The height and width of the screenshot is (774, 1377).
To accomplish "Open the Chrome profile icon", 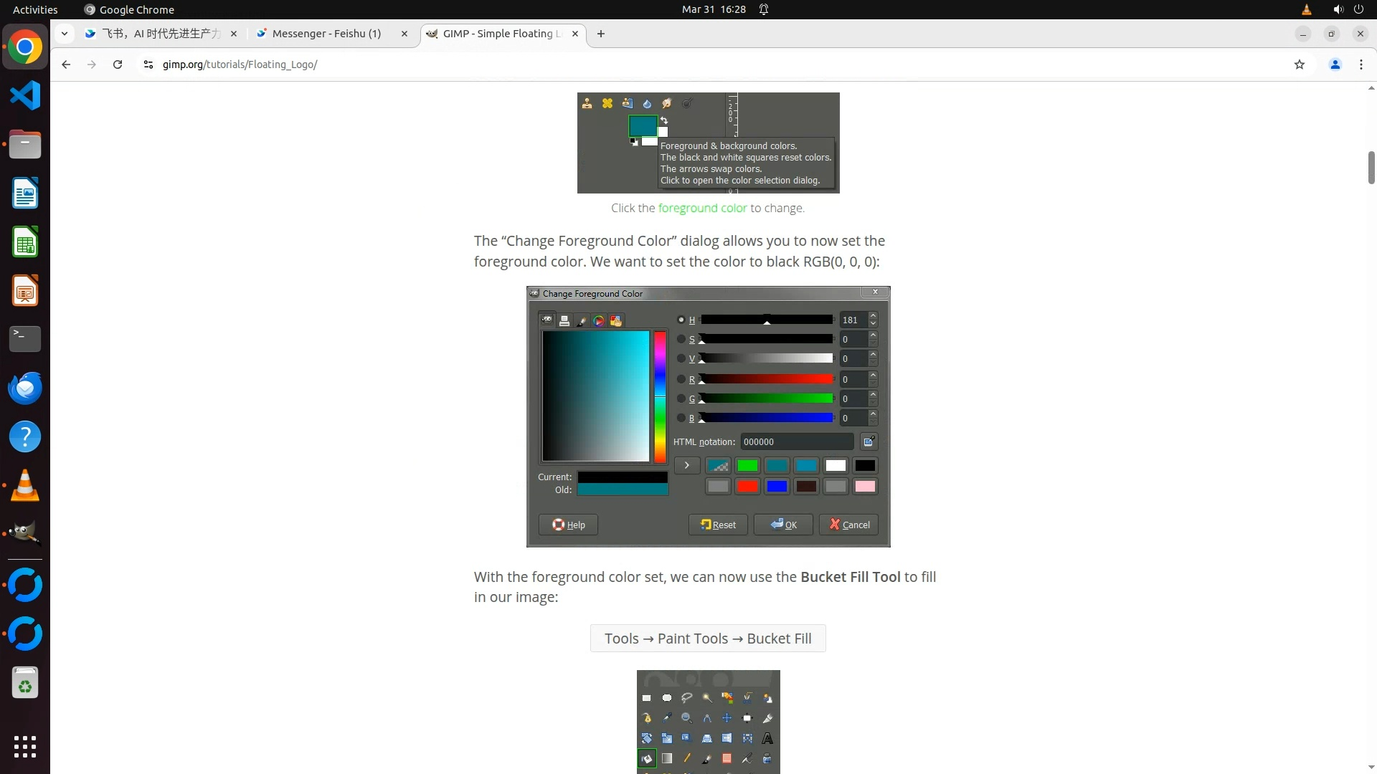I will coord(1335,64).
